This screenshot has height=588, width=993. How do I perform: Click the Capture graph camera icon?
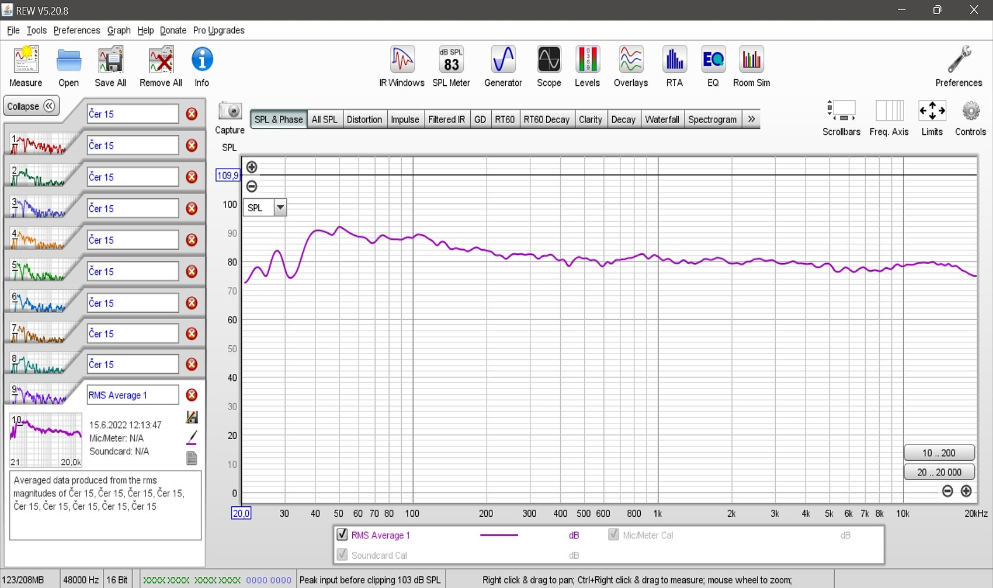click(x=230, y=111)
